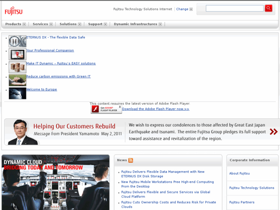Open the News RSS feed icon
280x210 pixels.
pyautogui.click(x=131, y=160)
